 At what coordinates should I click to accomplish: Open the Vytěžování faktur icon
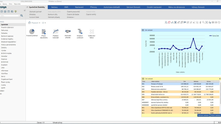point(91,31)
